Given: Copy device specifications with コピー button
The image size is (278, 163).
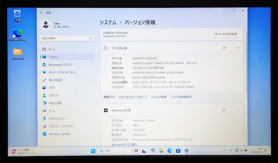Looking at the screenshot, I should [225, 48].
